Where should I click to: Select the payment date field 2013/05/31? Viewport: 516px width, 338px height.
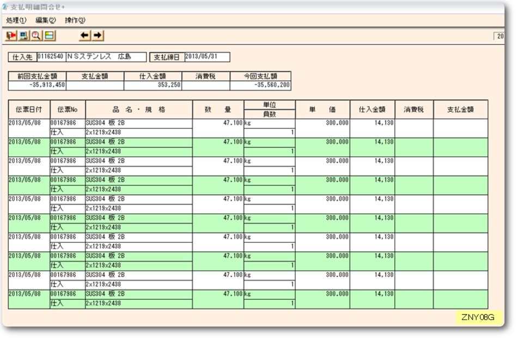pos(207,57)
